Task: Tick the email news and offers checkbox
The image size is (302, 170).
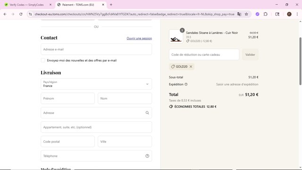Action: (43, 60)
